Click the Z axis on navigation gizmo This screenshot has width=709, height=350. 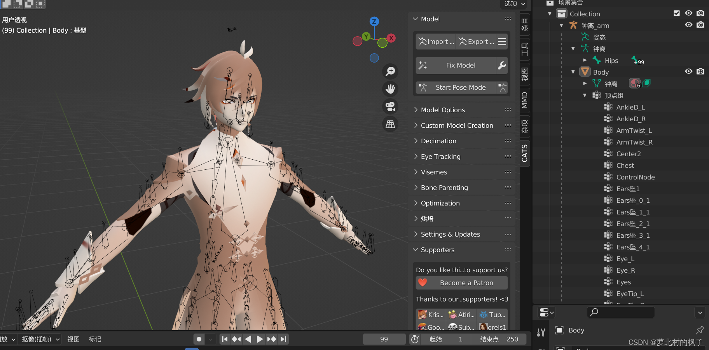tap(374, 21)
